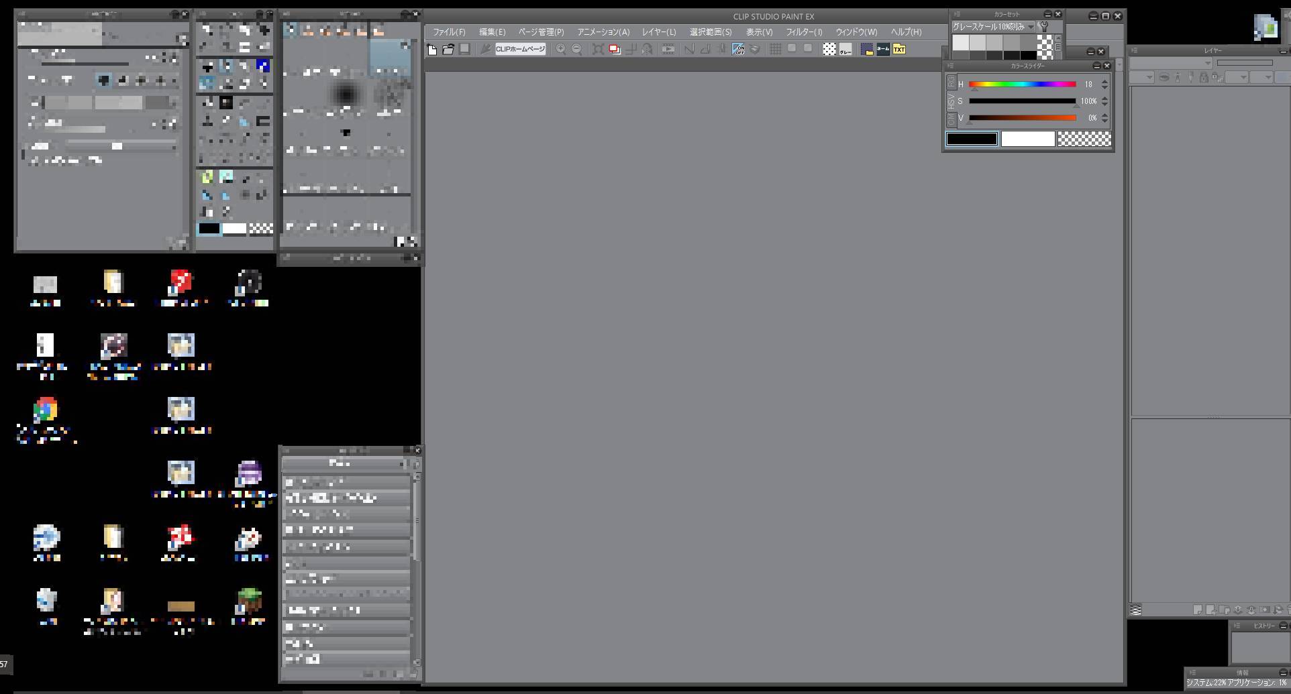Image resolution: width=1291 pixels, height=694 pixels.
Task: Click the Zoom out magnifier icon
Action: pos(576,50)
